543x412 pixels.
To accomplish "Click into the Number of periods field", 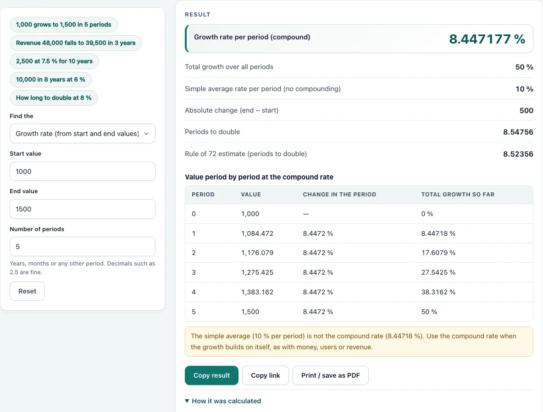I will pos(83,247).
